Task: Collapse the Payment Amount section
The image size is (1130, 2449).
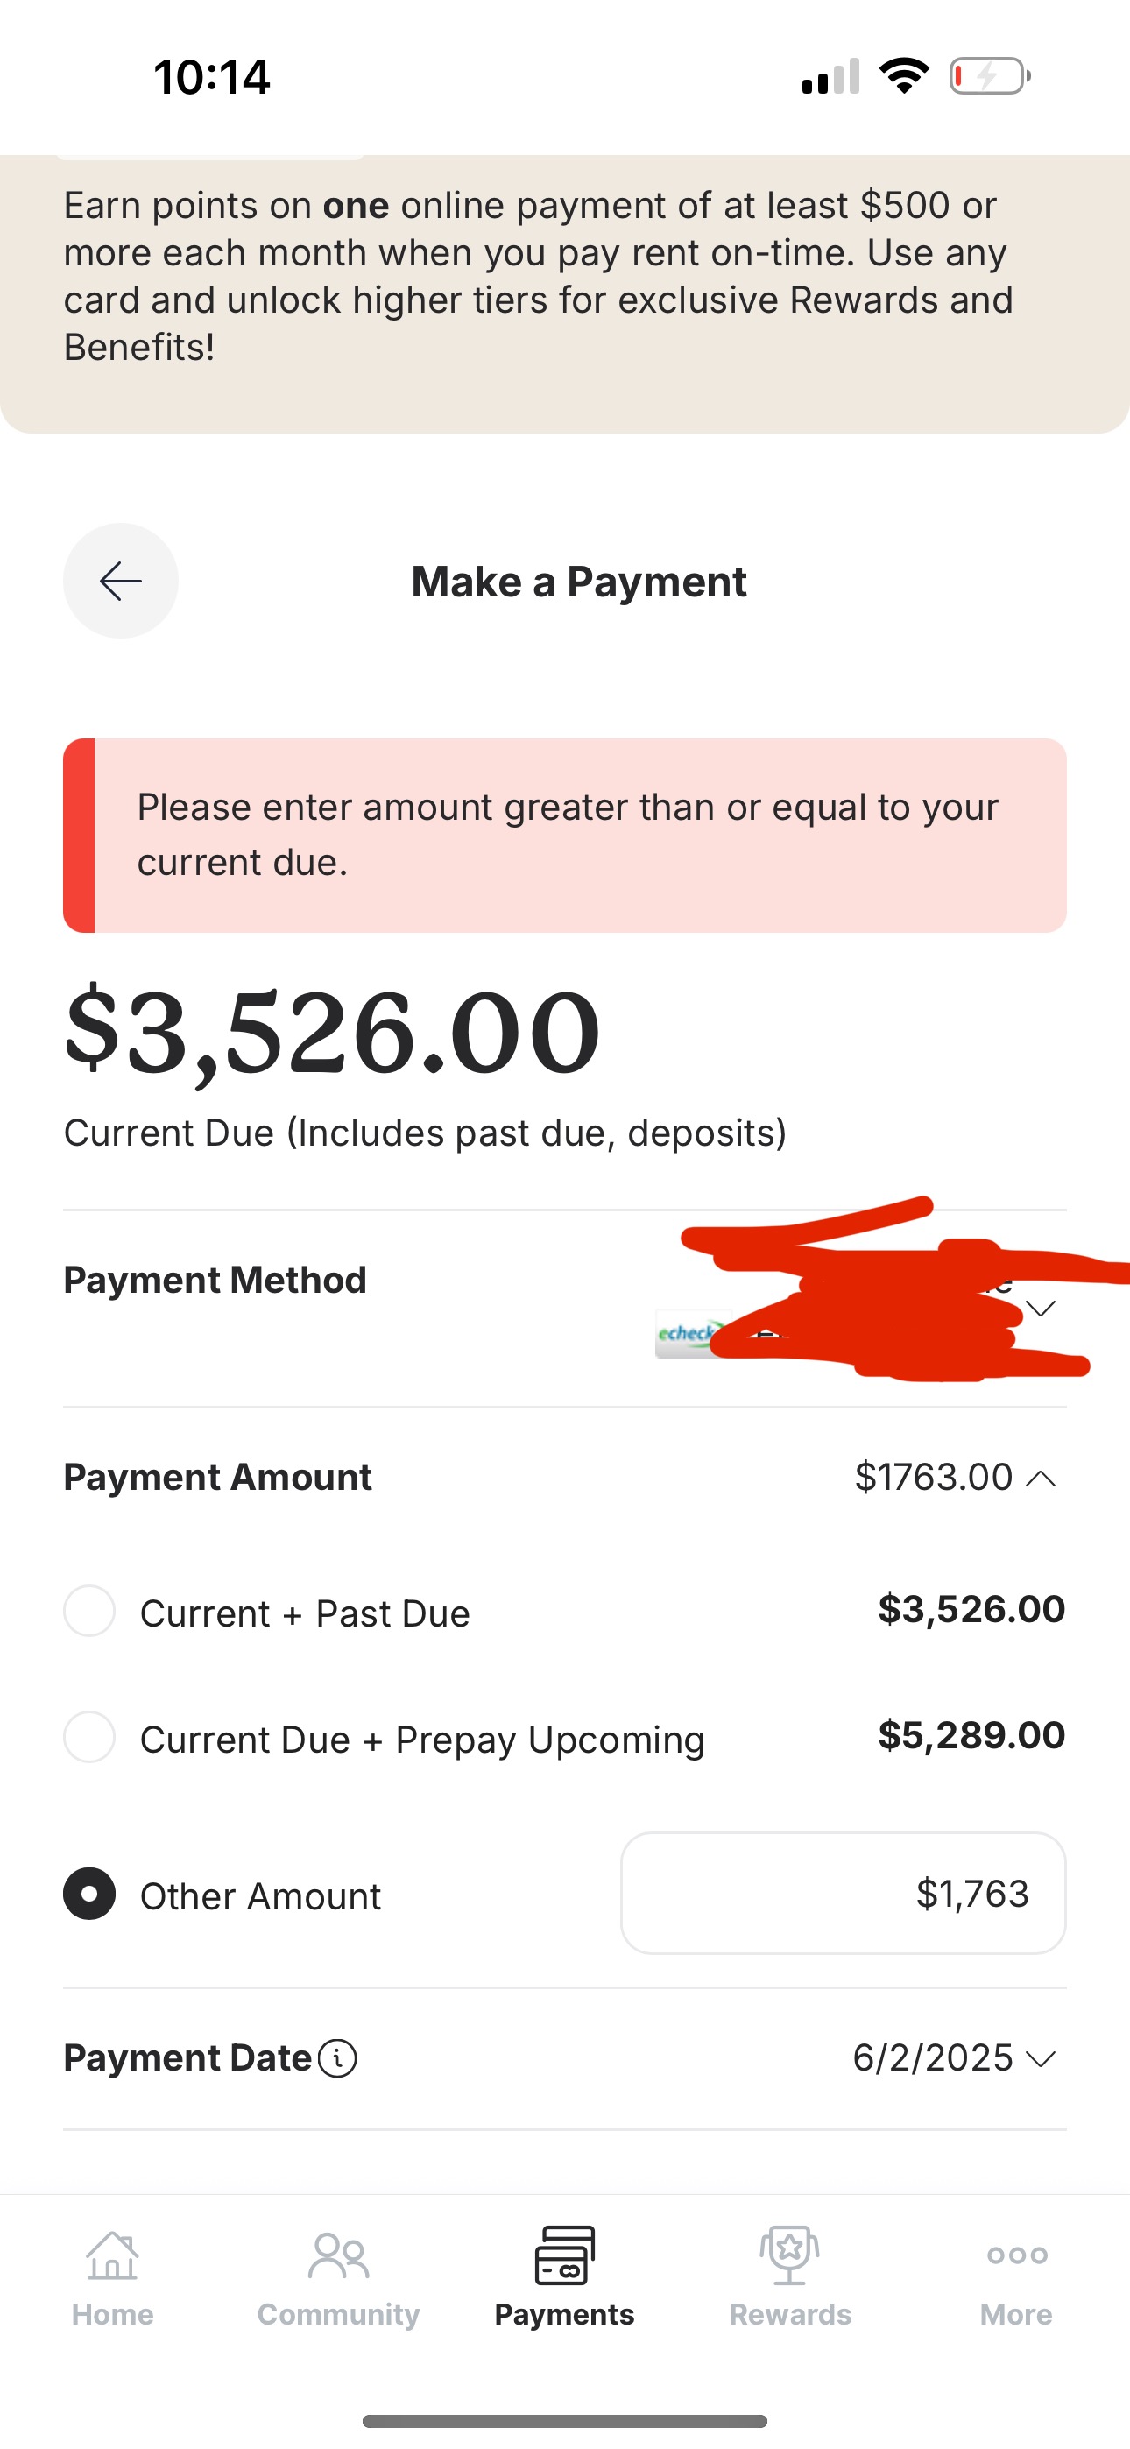Action: tap(1042, 1479)
